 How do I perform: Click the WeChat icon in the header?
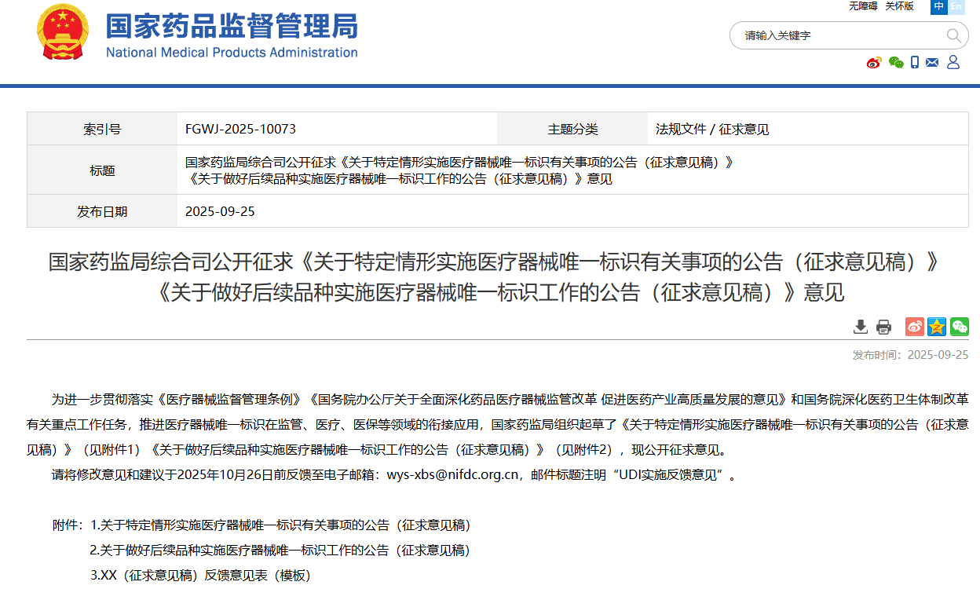tap(896, 62)
